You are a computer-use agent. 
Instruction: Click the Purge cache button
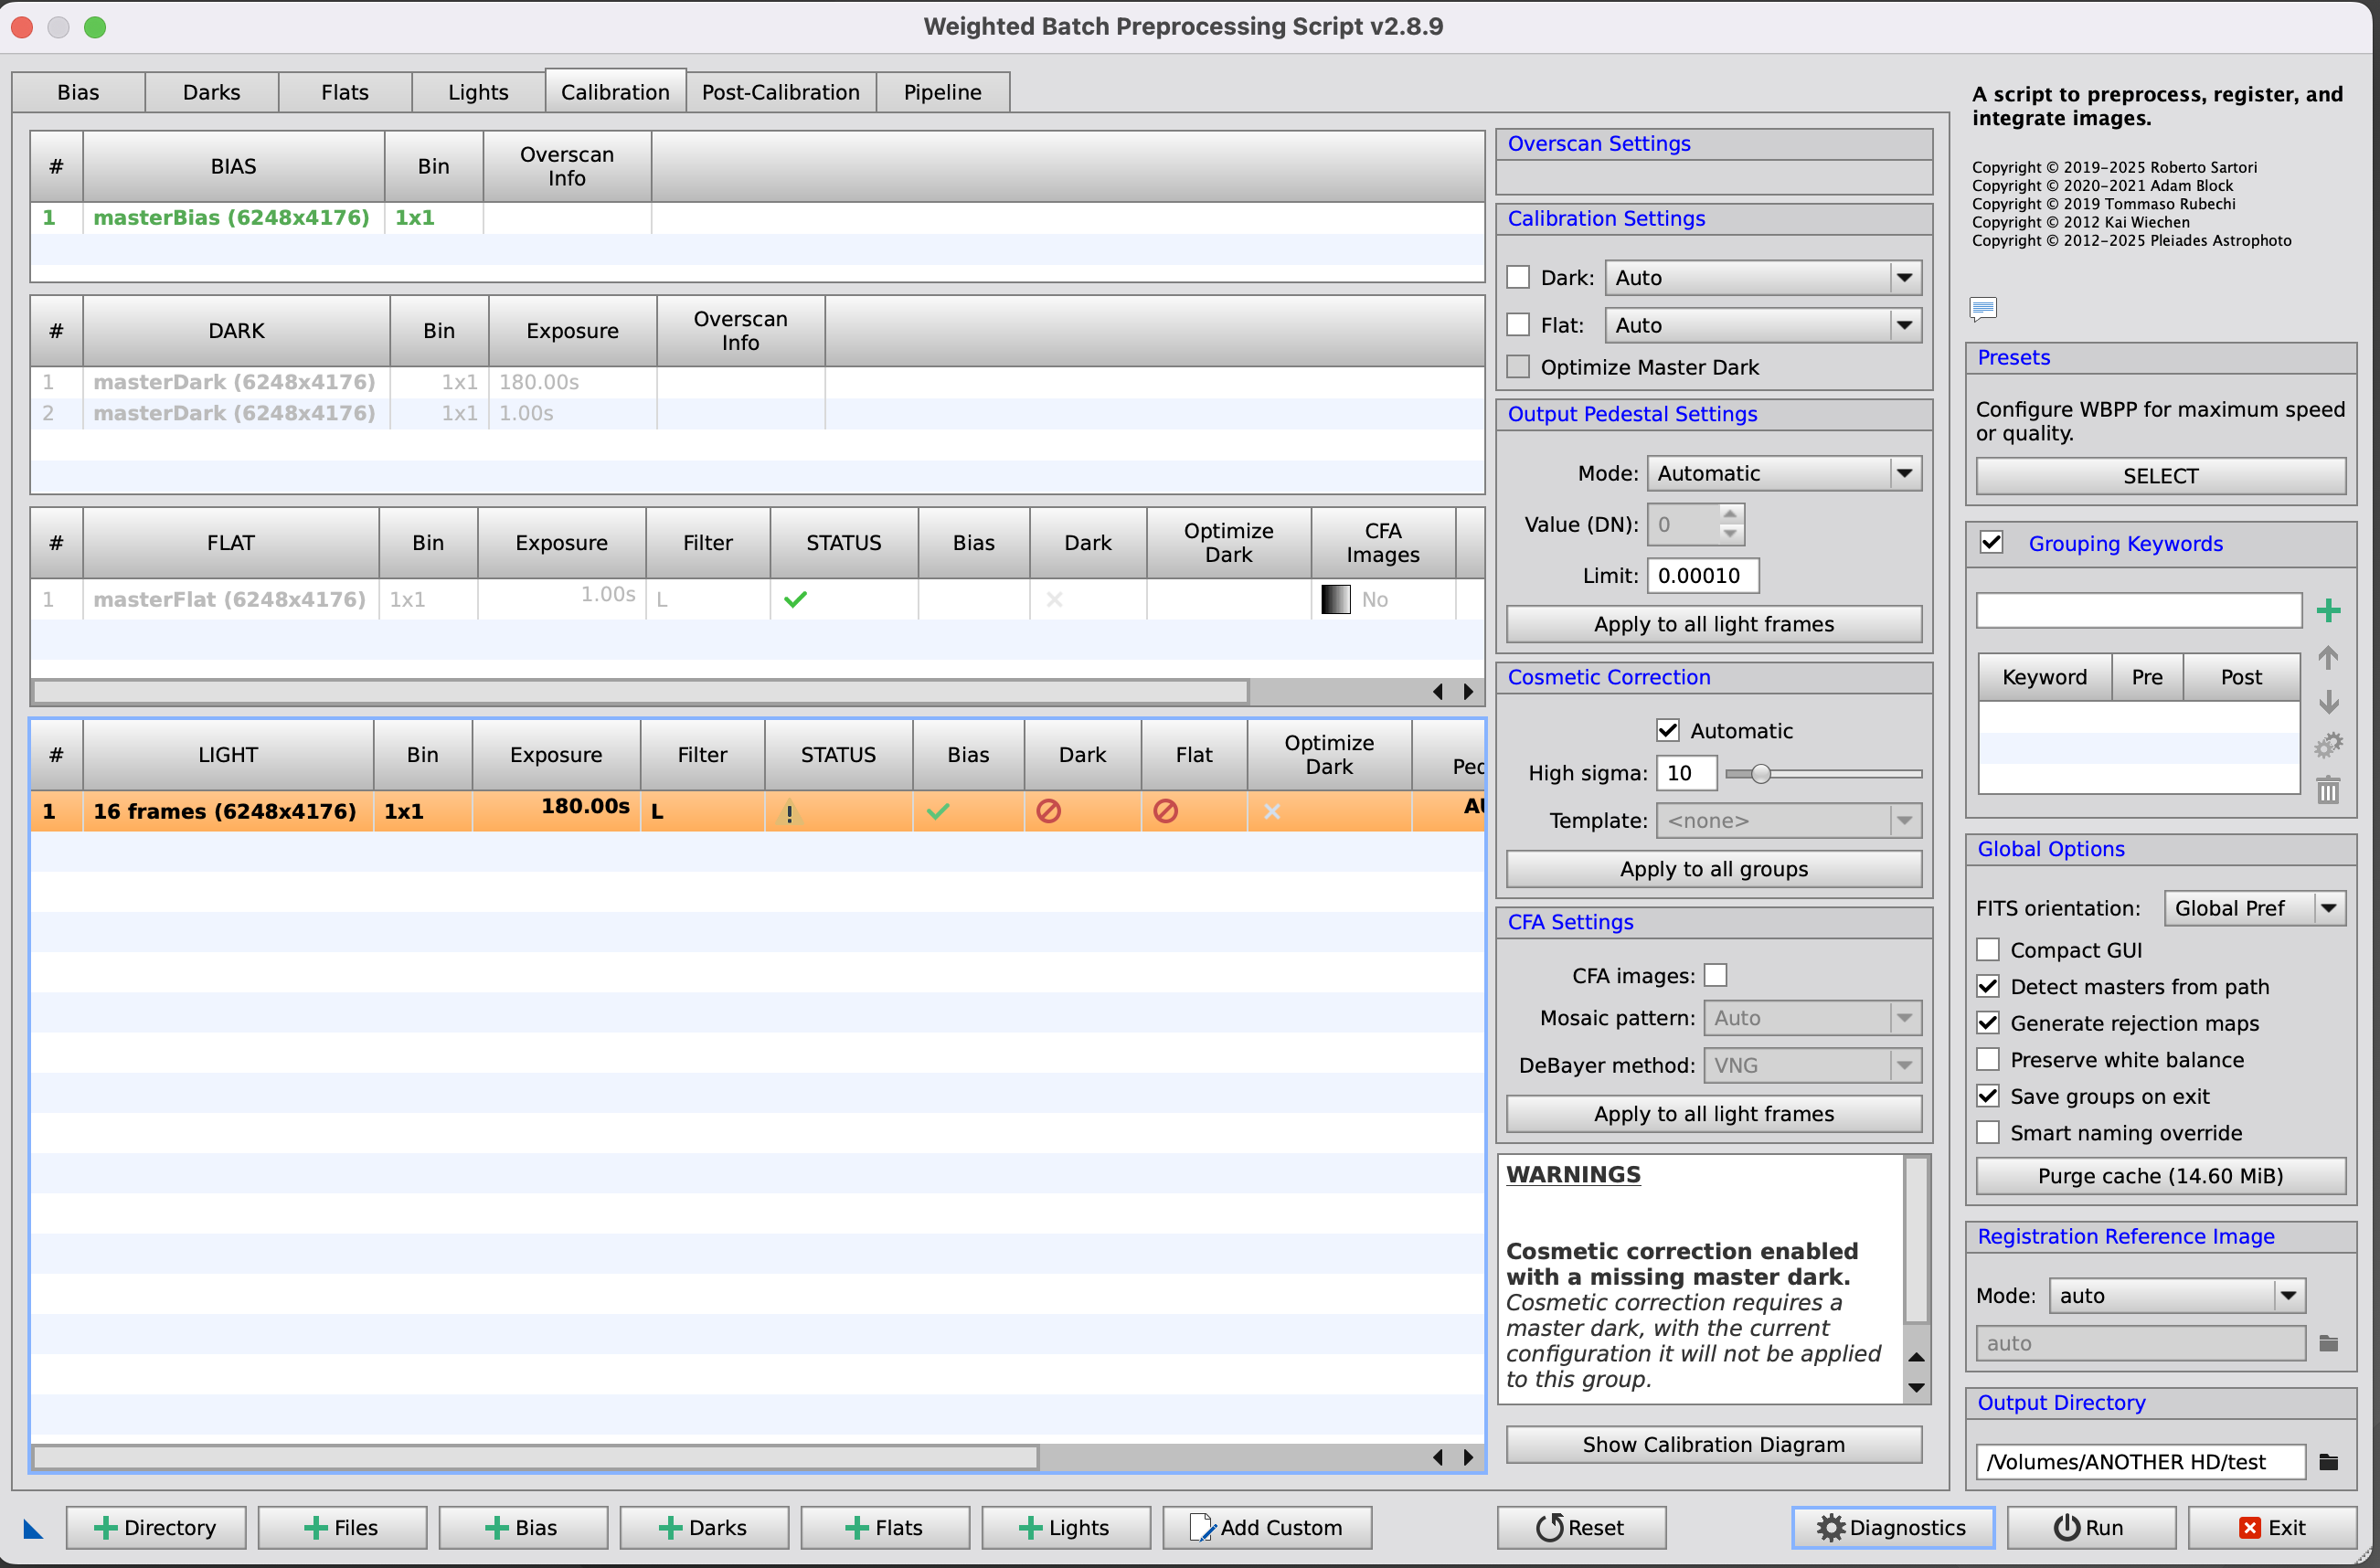(2160, 1176)
